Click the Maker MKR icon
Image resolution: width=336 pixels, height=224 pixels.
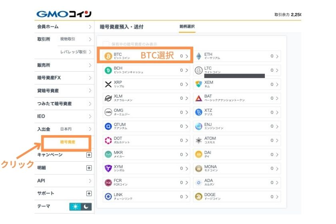coord(108,154)
